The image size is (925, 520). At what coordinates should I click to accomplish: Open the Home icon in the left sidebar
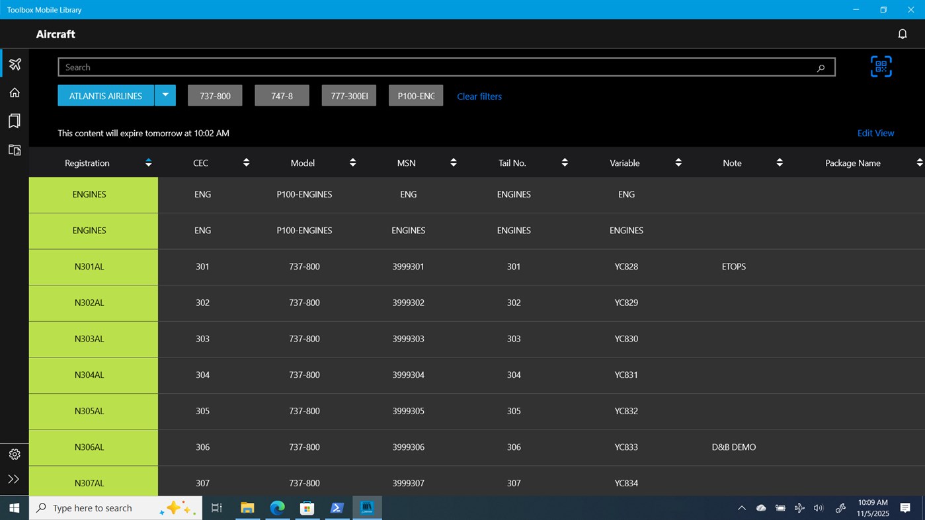(x=14, y=92)
